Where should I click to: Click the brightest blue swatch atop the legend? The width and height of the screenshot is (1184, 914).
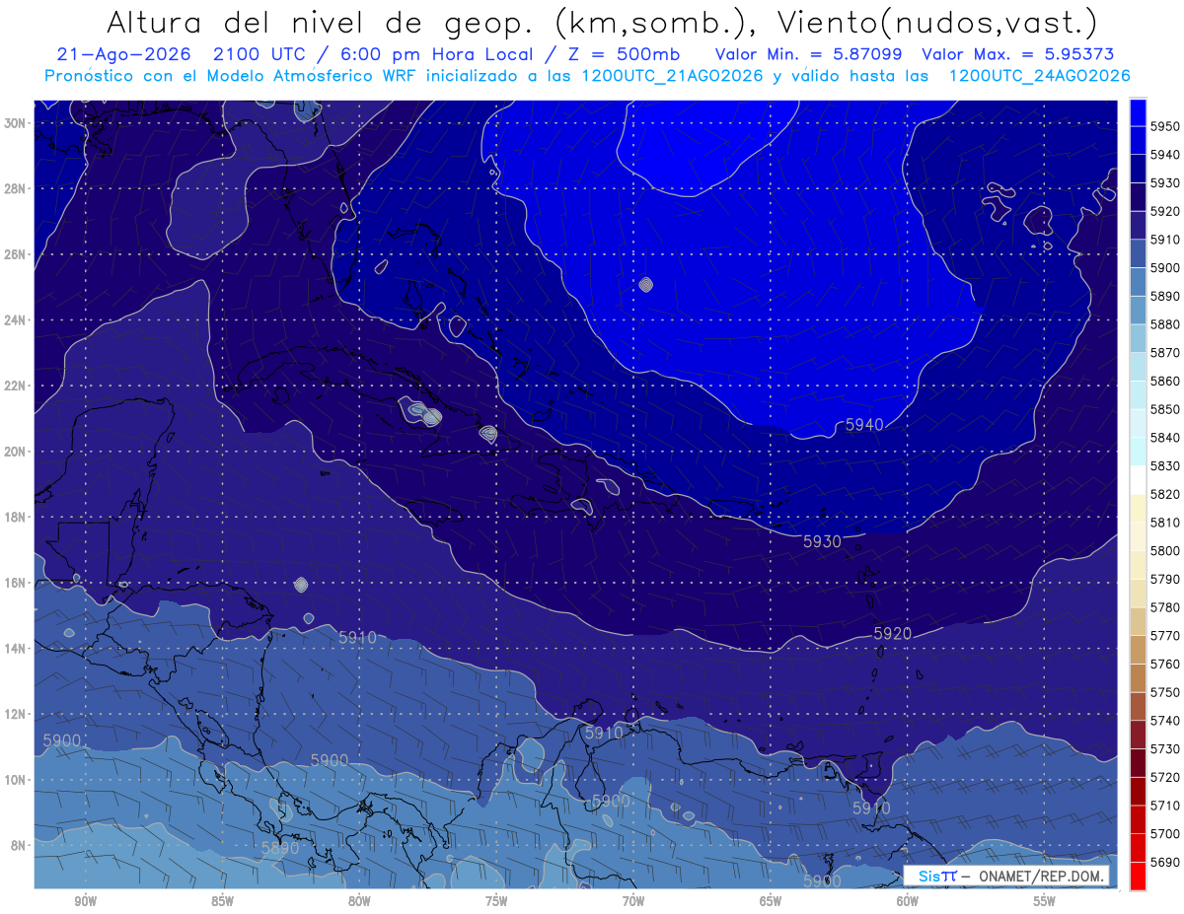(x=1138, y=111)
